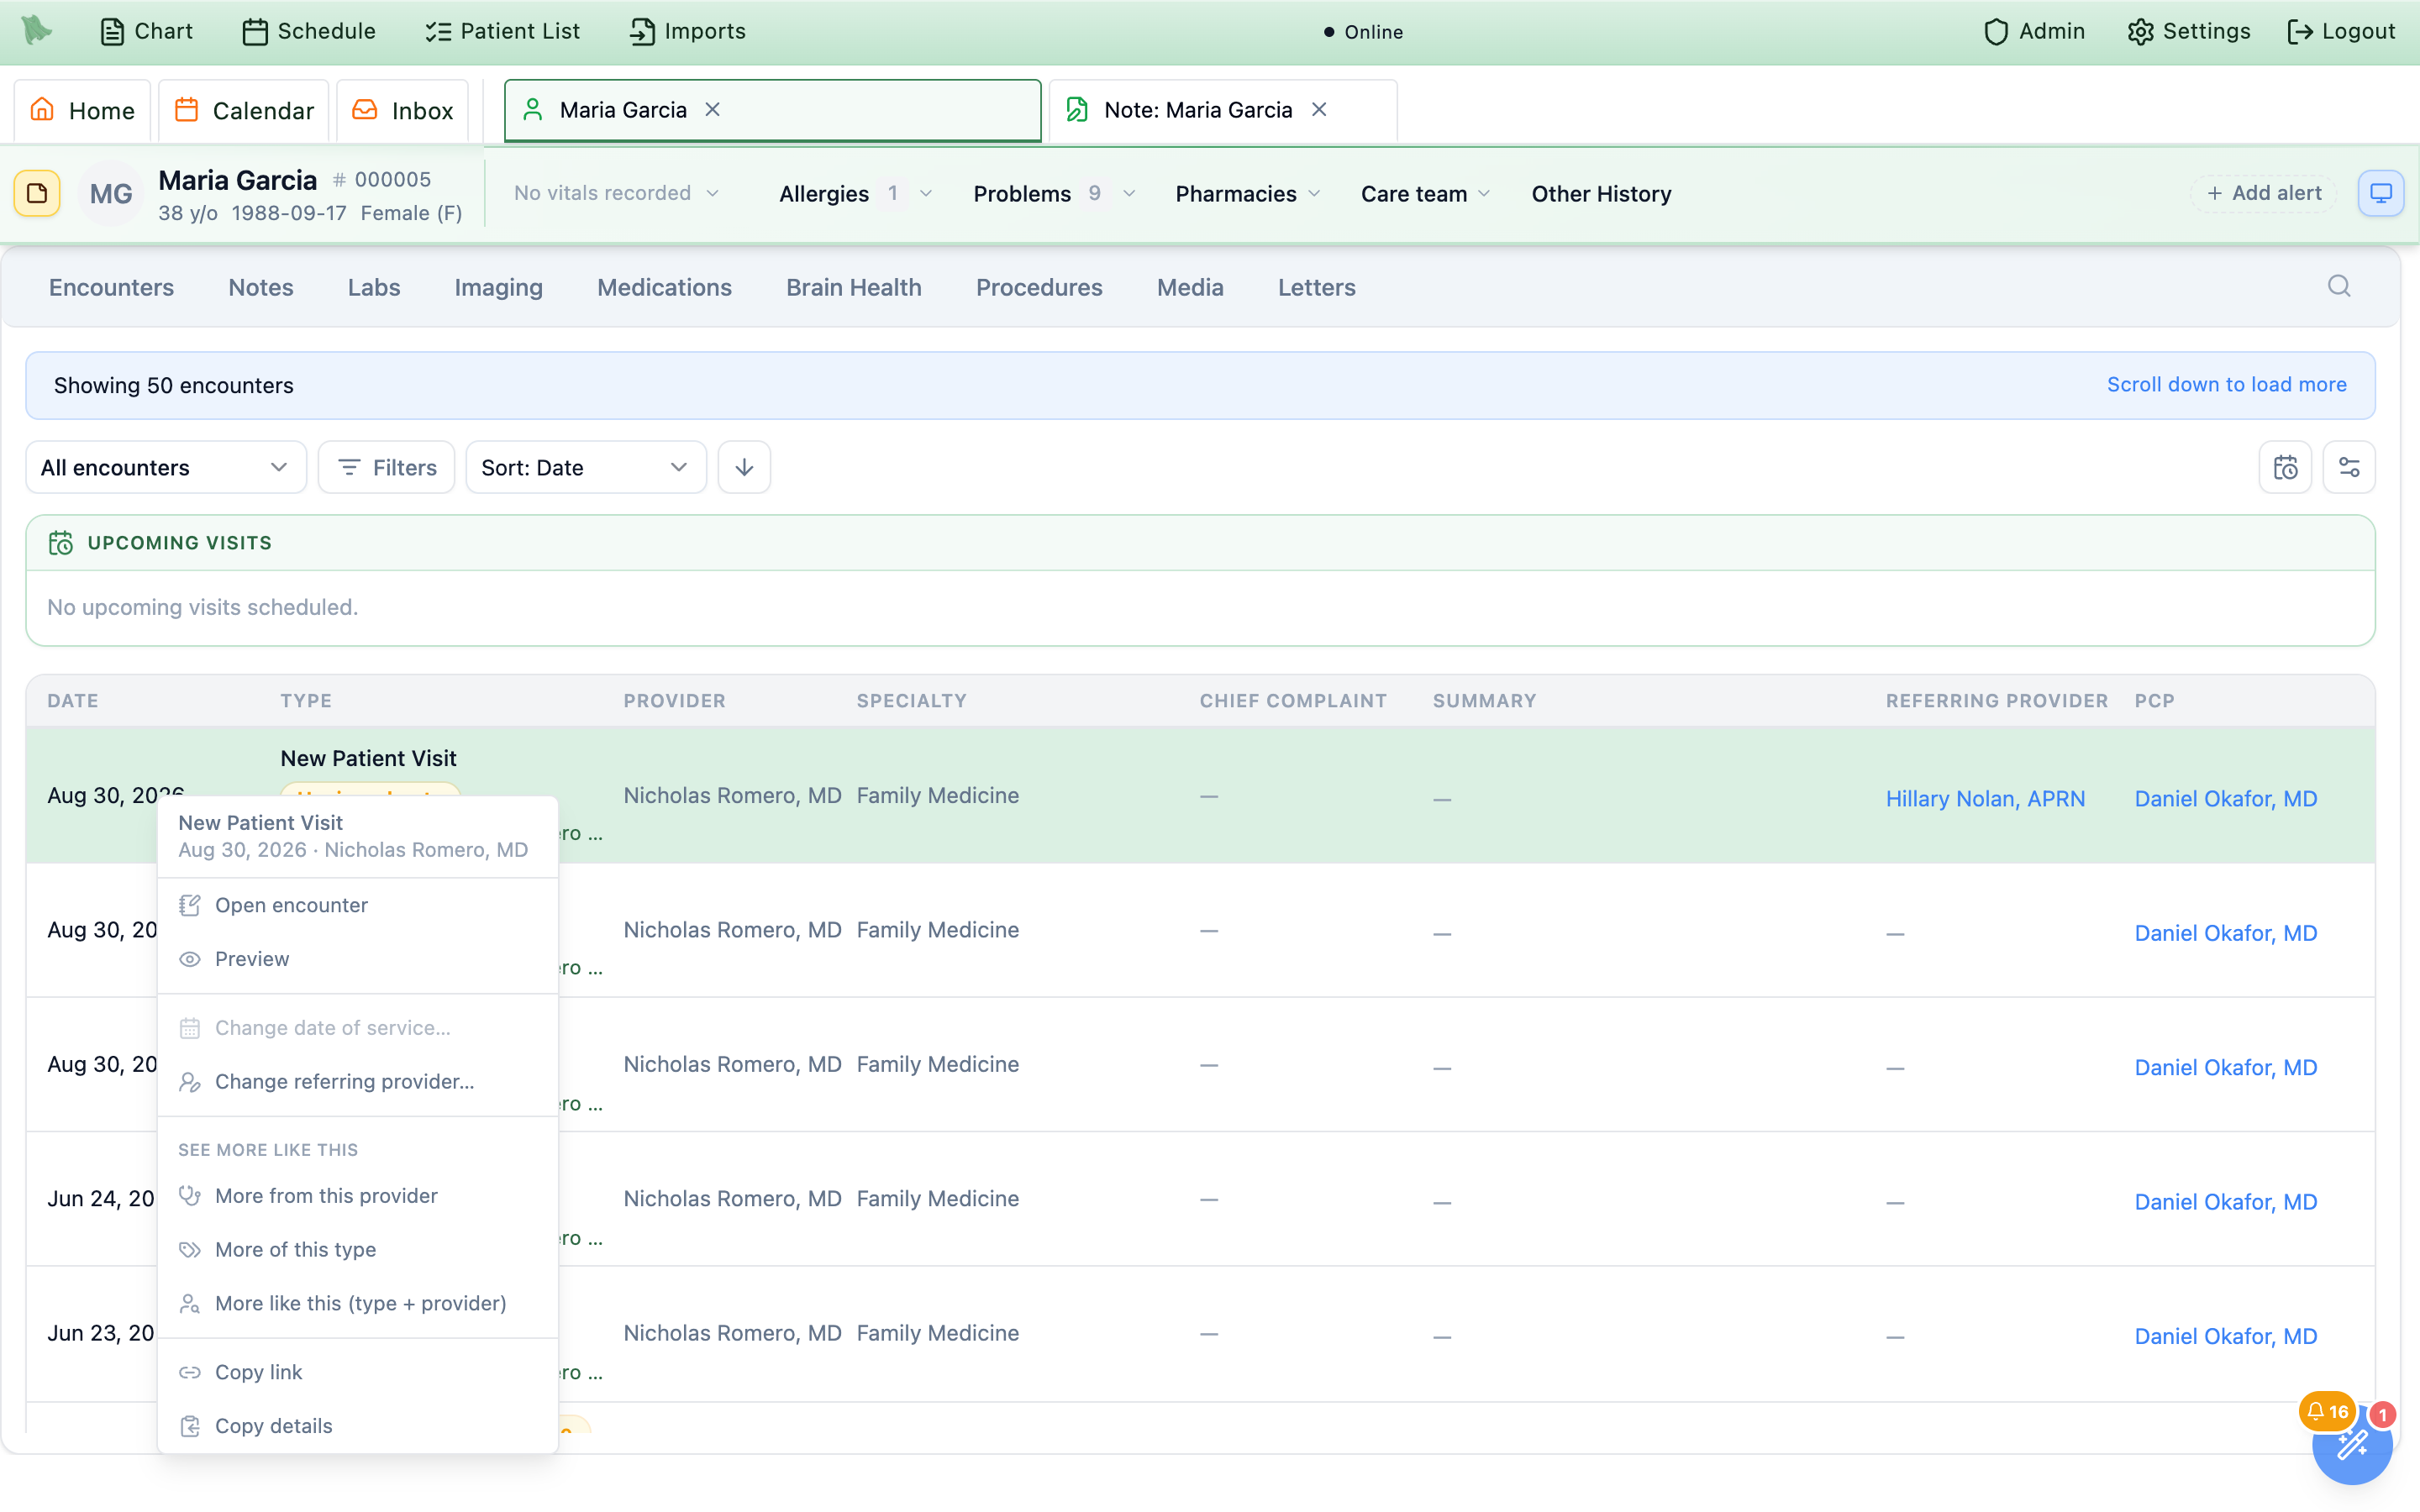Click Copy details in context menu
Screen dimensions: 2420x1512
tap(358, 1426)
